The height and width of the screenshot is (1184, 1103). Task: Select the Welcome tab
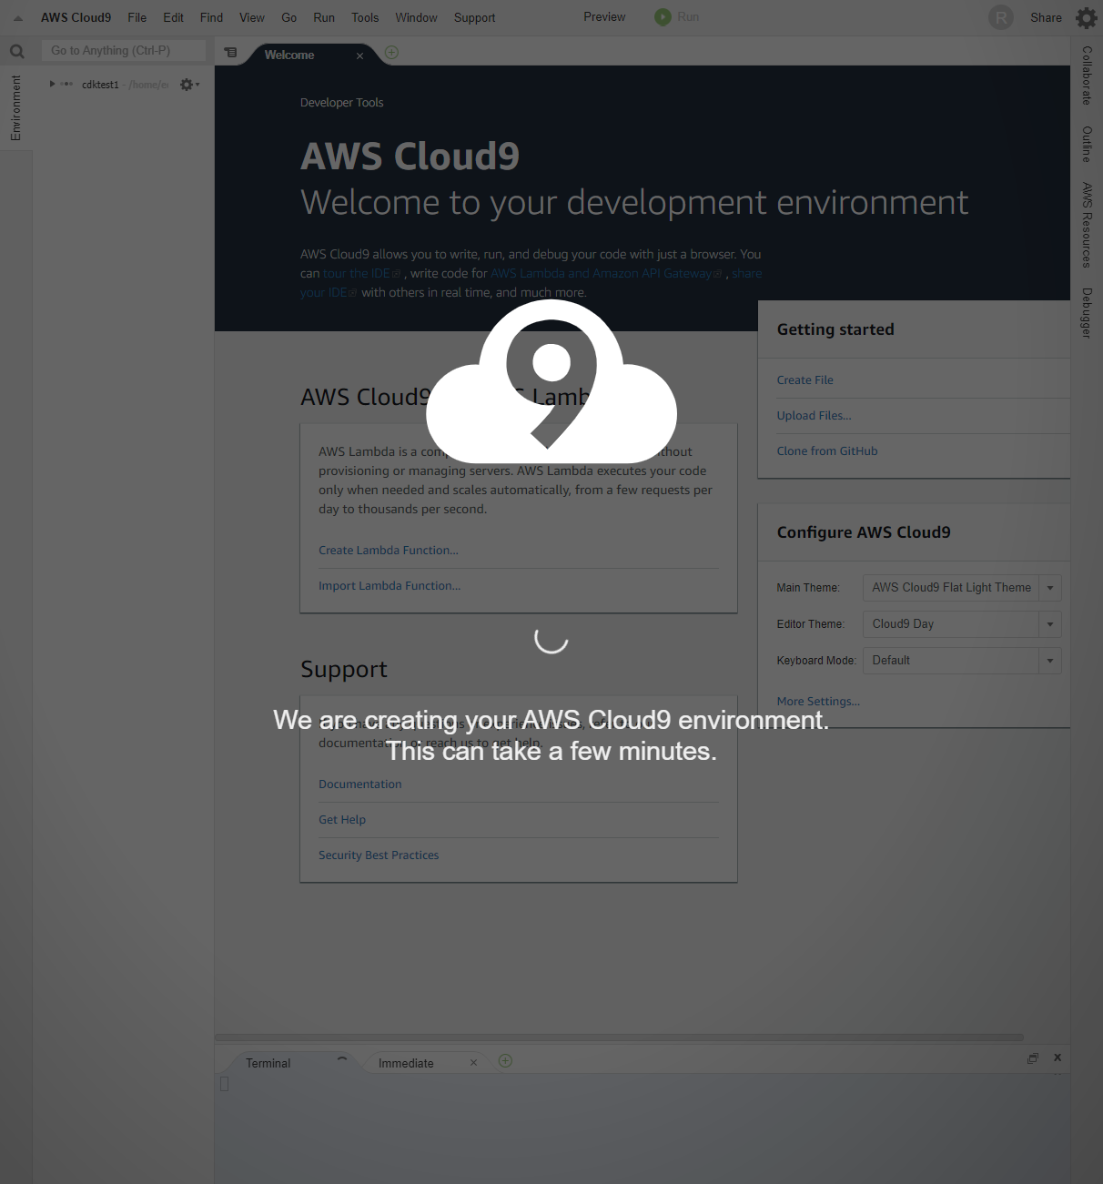coord(289,55)
